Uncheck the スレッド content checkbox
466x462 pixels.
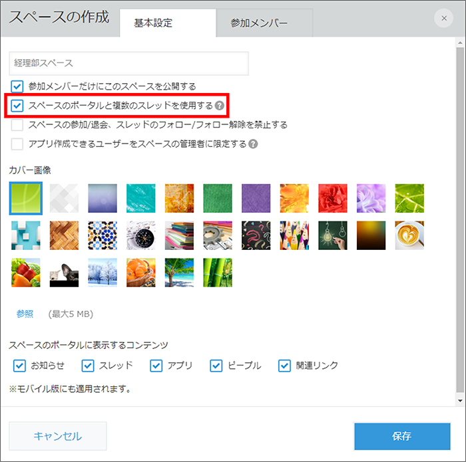coord(88,366)
